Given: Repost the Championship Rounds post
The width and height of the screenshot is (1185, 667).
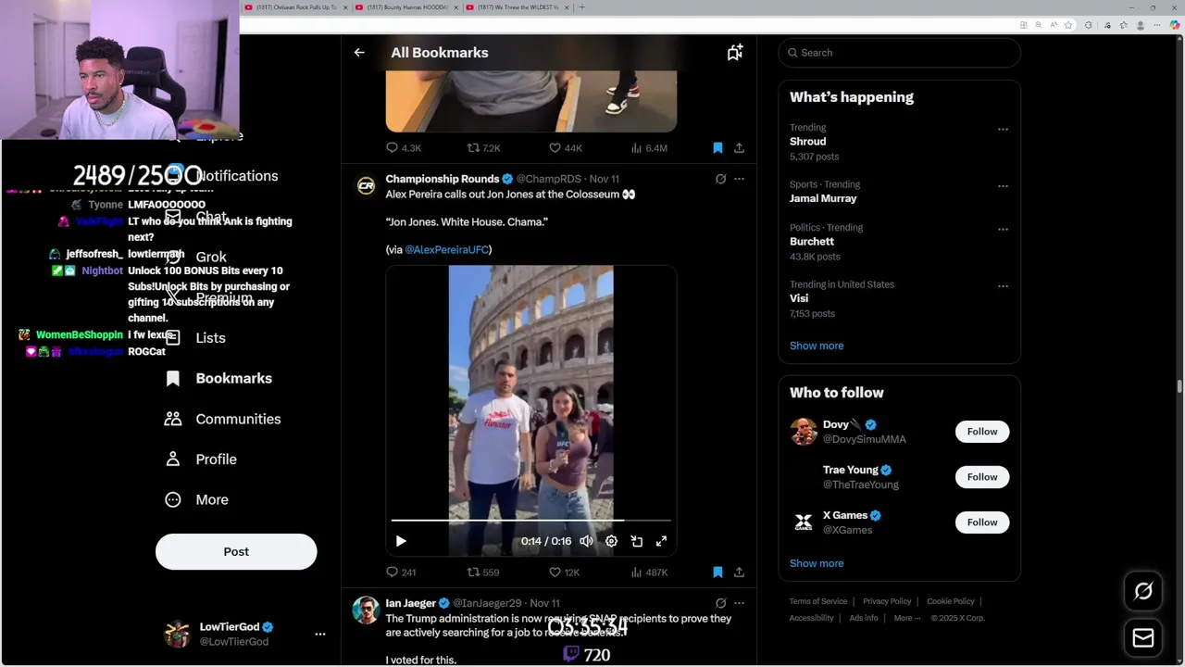Looking at the screenshot, I should 483,573.
